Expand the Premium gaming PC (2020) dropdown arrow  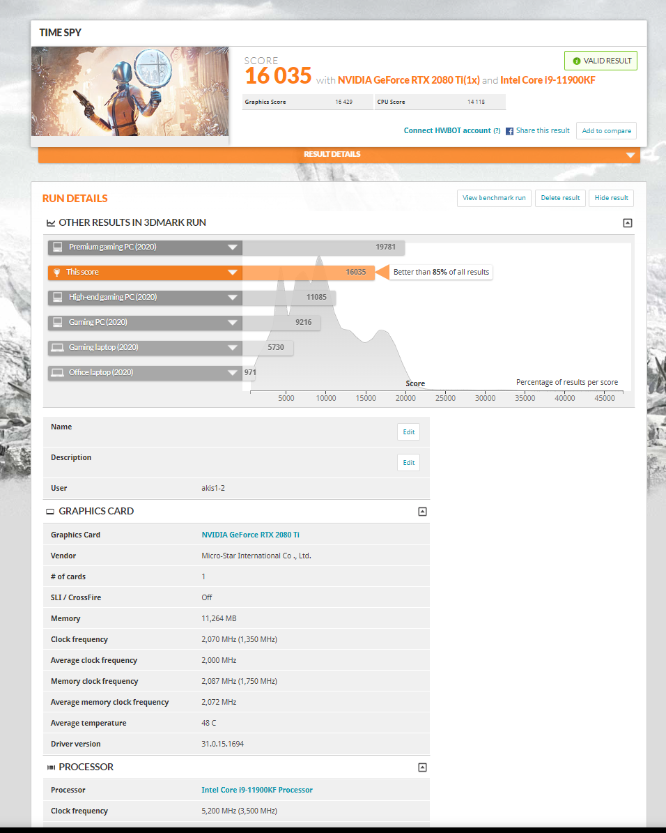point(232,247)
